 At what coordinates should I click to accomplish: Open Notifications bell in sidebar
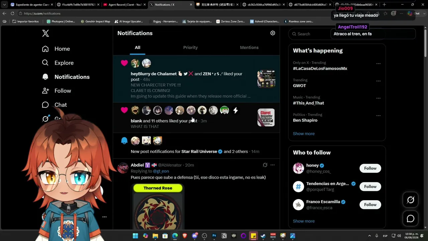pos(45,77)
